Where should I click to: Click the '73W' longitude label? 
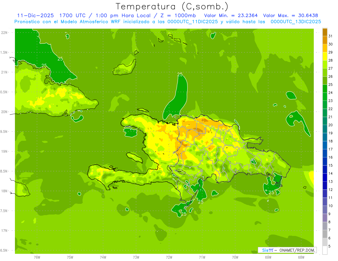136,257
